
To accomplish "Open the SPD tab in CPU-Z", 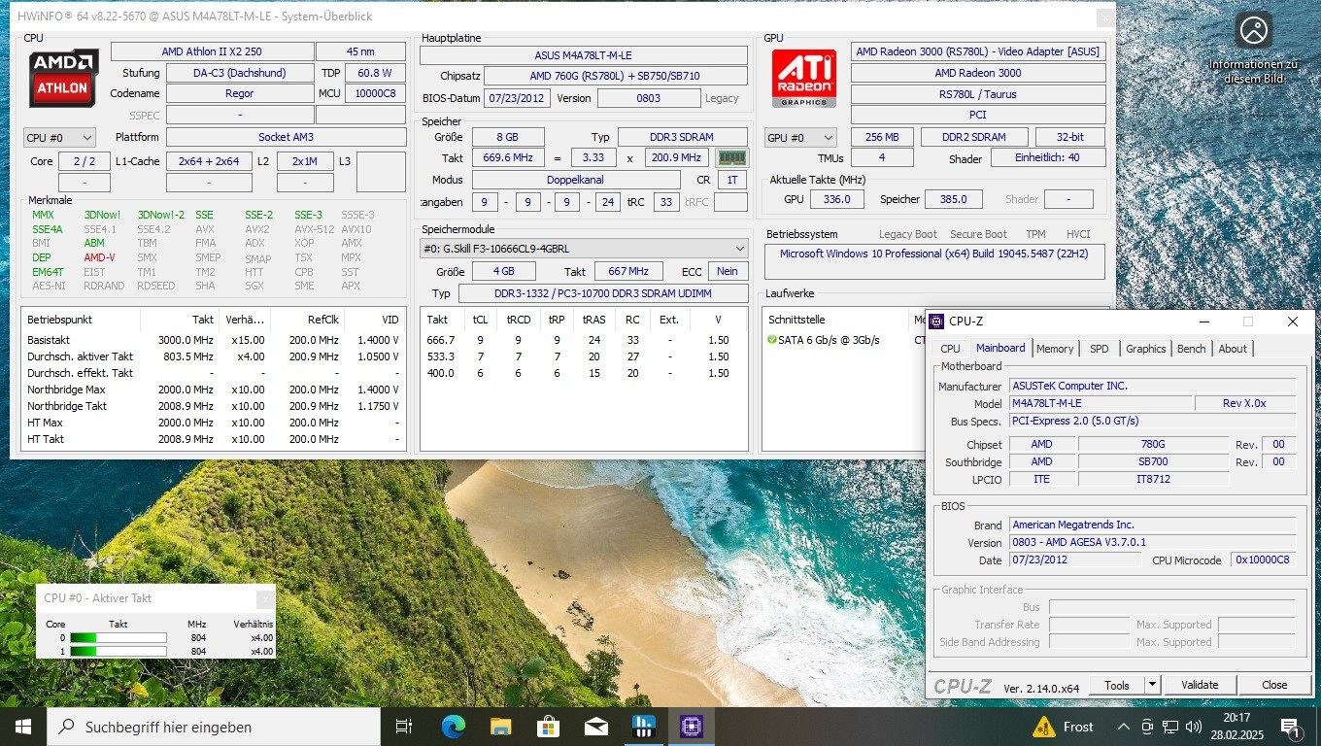I will [1099, 349].
